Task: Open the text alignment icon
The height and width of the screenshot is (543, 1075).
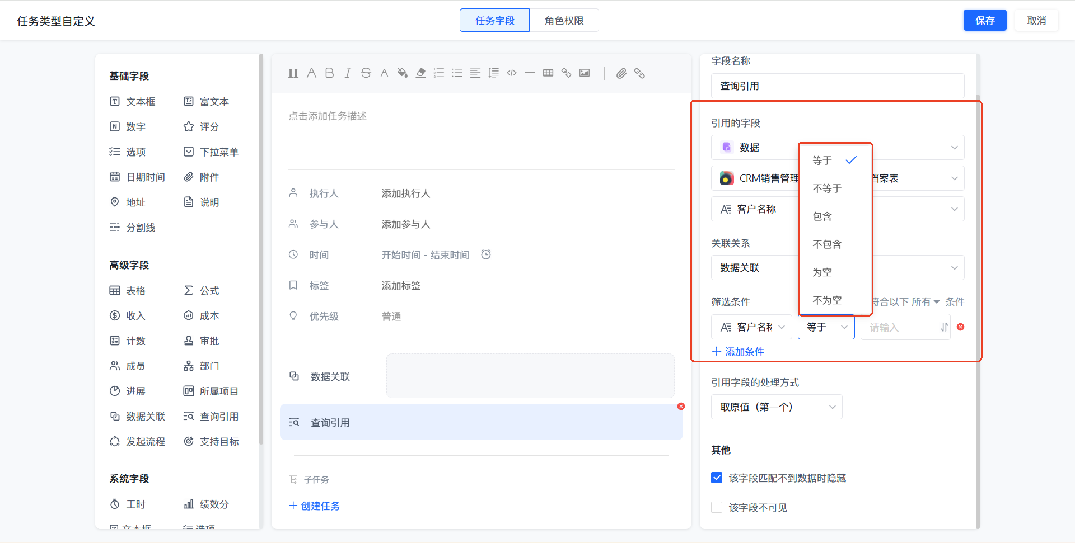Action: point(475,73)
